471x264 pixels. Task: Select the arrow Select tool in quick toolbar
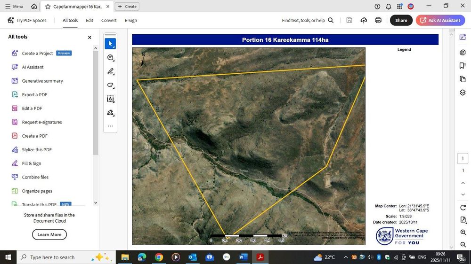click(x=110, y=44)
